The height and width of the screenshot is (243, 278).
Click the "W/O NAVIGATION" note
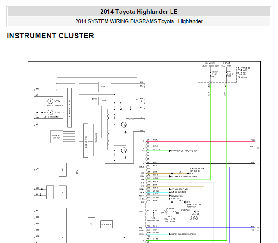(153, 219)
